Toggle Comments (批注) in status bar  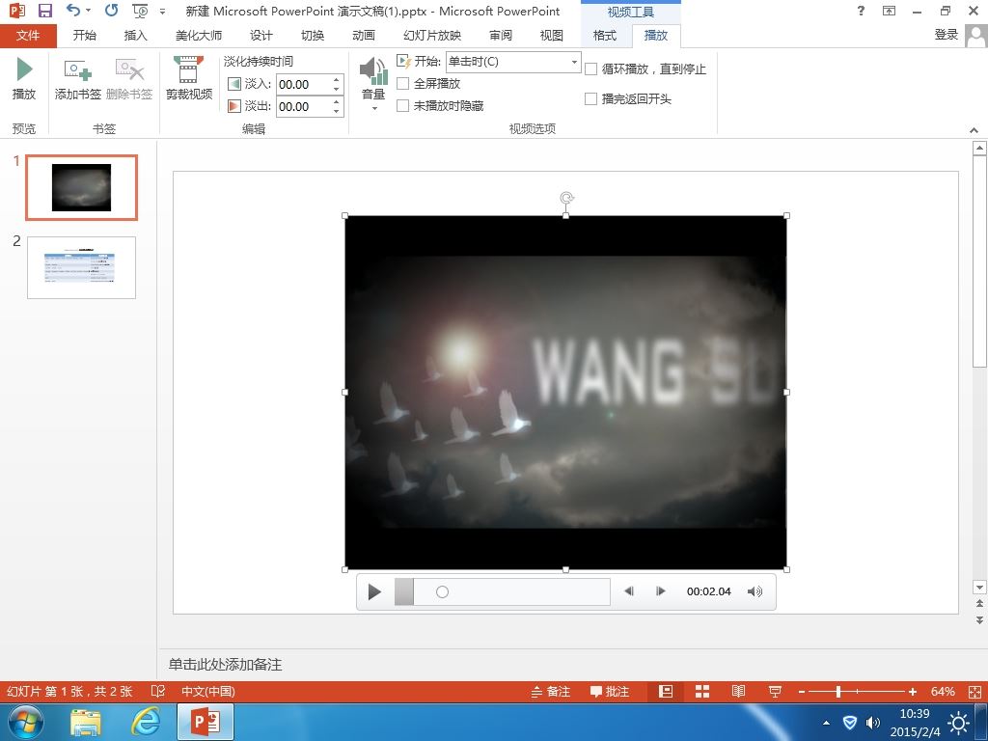point(610,692)
